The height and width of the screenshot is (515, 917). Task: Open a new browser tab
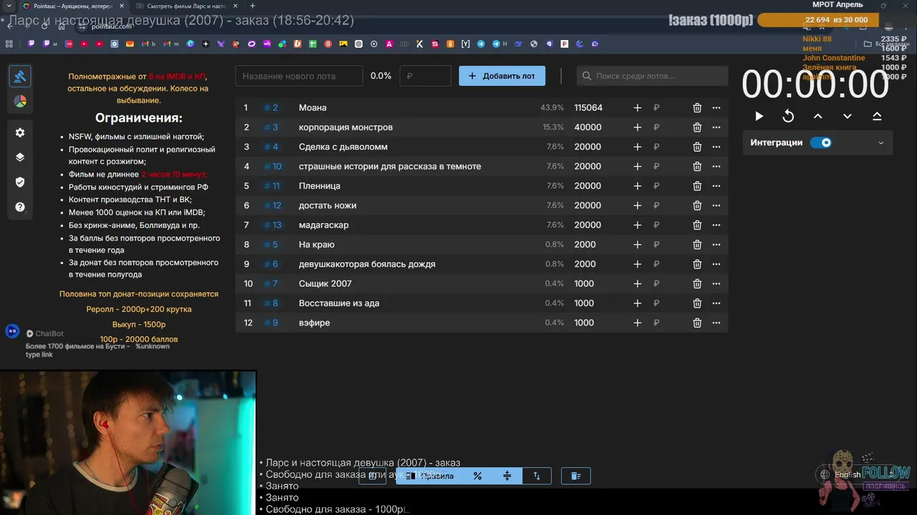[252, 6]
